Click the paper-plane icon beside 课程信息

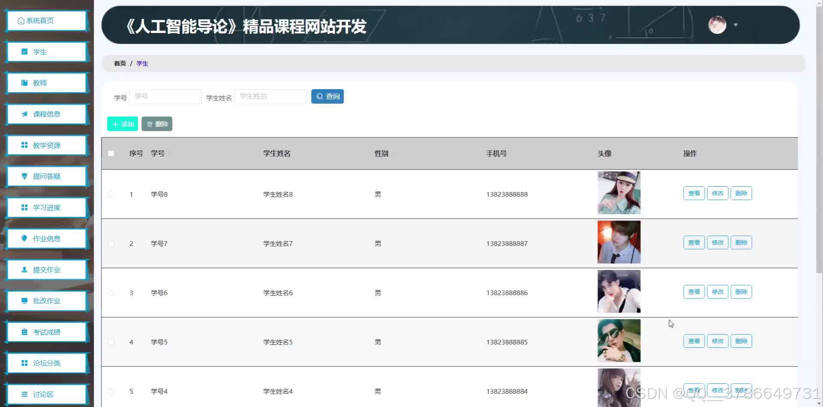(x=24, y=114)
